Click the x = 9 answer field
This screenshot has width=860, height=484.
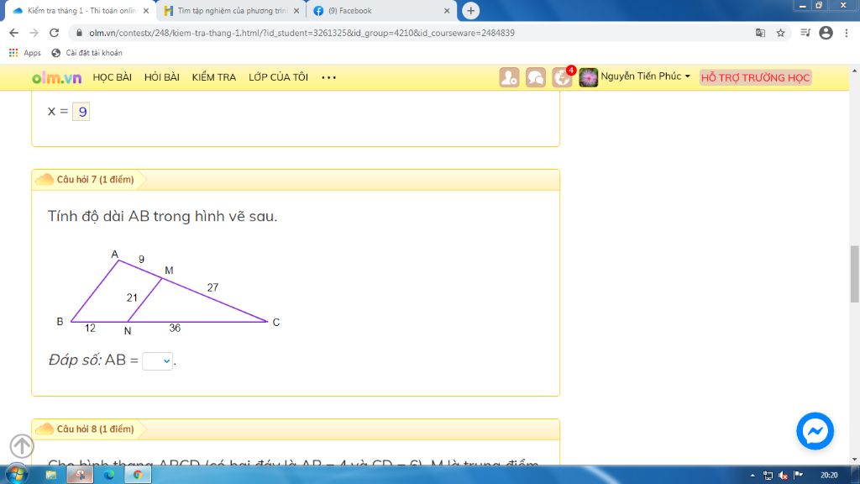tap(81, 112)
